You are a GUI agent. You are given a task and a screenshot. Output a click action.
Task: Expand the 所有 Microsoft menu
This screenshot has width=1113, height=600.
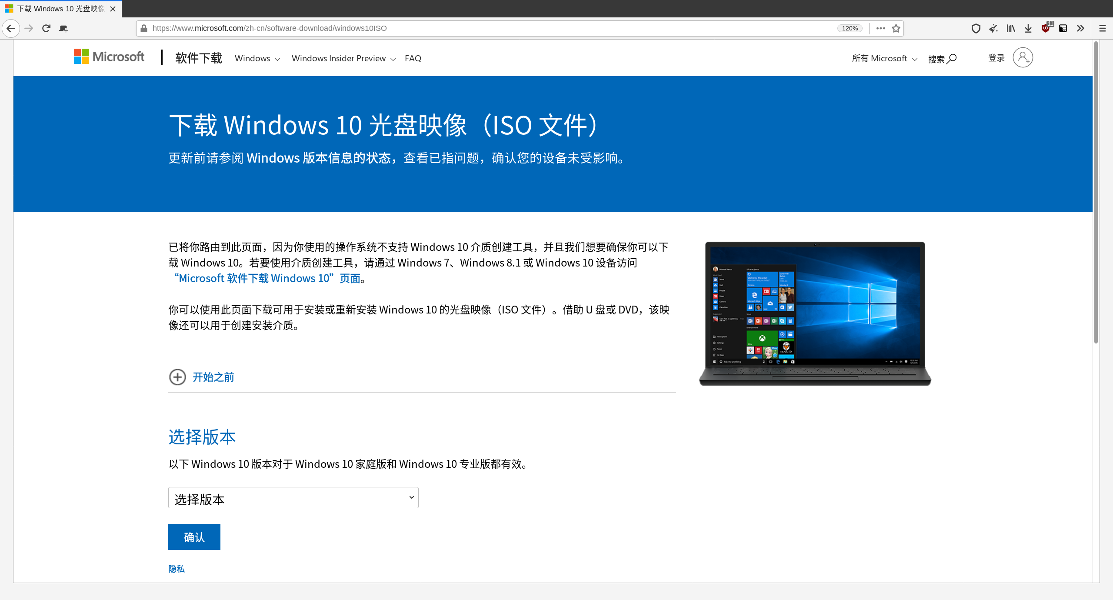(883, 58)
